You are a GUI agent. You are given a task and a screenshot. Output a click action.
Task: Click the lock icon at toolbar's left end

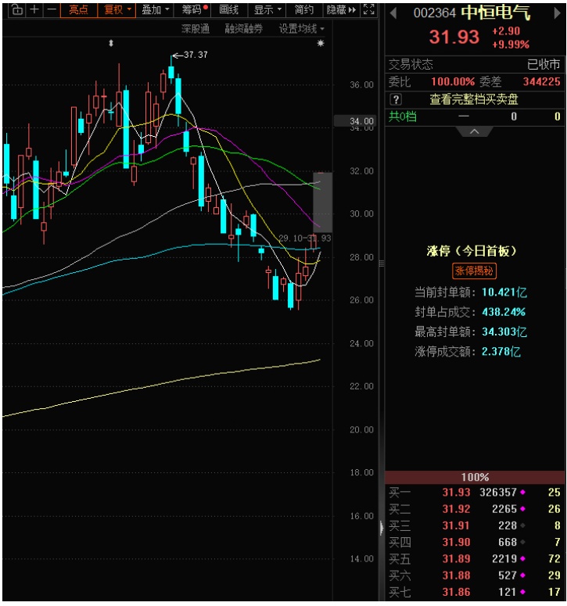click(x=16, y=9)
